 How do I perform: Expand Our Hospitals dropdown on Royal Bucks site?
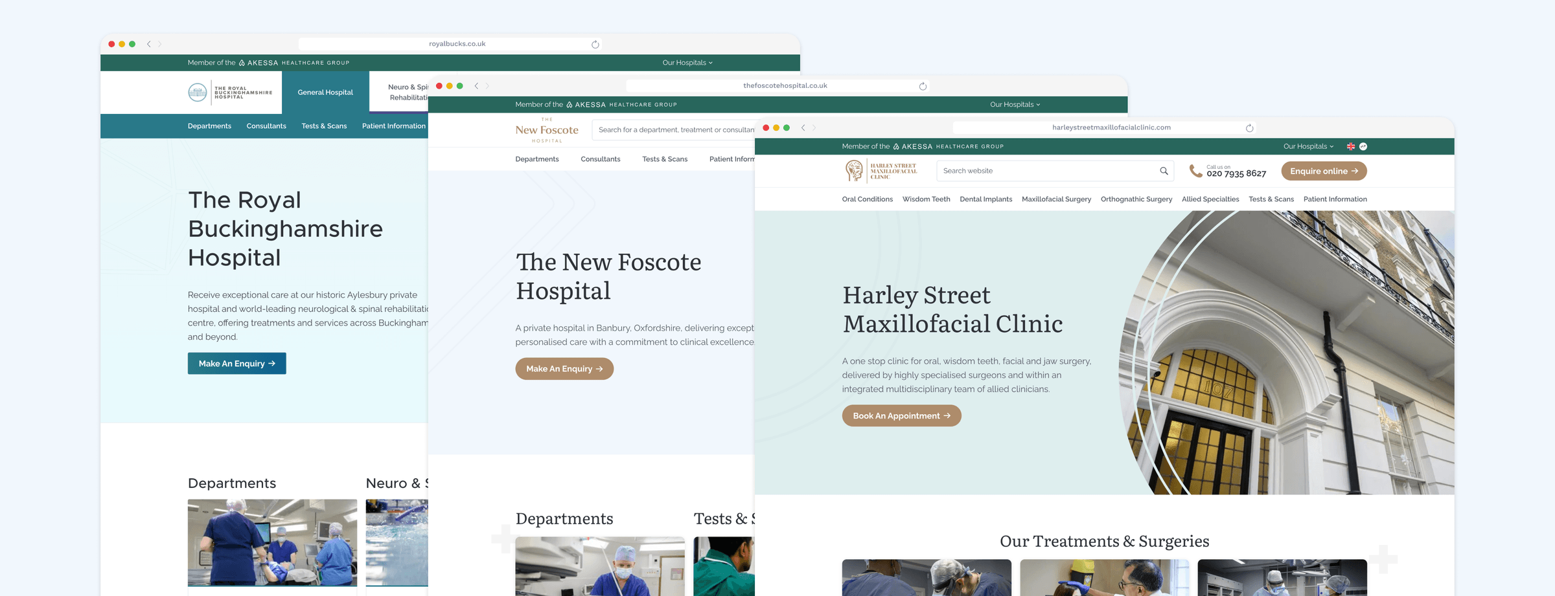click(686, 62)
